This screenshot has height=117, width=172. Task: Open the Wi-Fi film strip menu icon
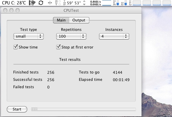32,3
